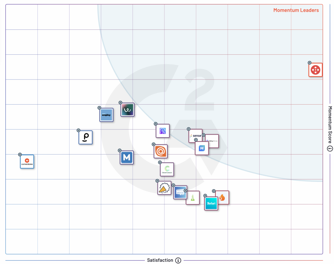Image resolution: width=334 pixels, height=264 pixels.
Task: Select the CleverConnect product tile
Action: 167,169
